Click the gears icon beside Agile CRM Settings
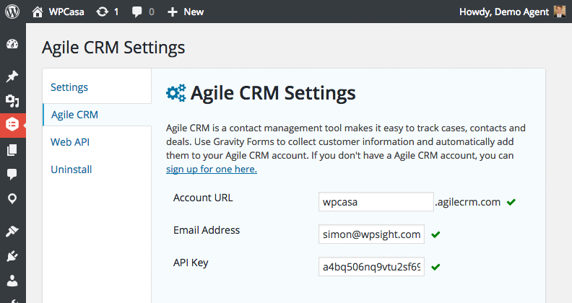The image size is (572, 303). click(x=175, y=93)
